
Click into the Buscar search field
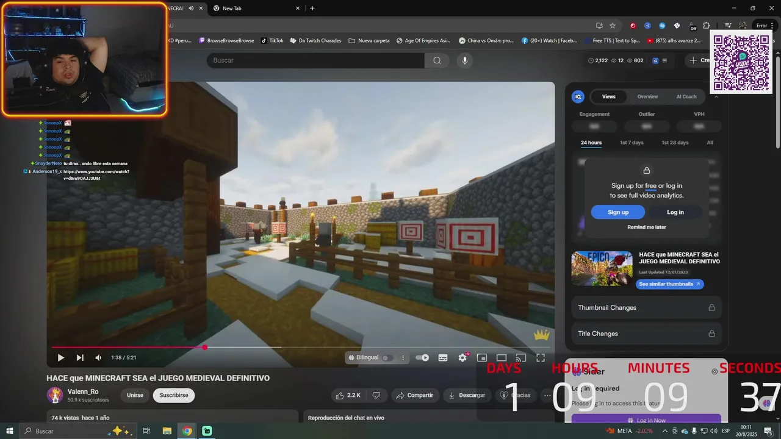coord(315,60)
